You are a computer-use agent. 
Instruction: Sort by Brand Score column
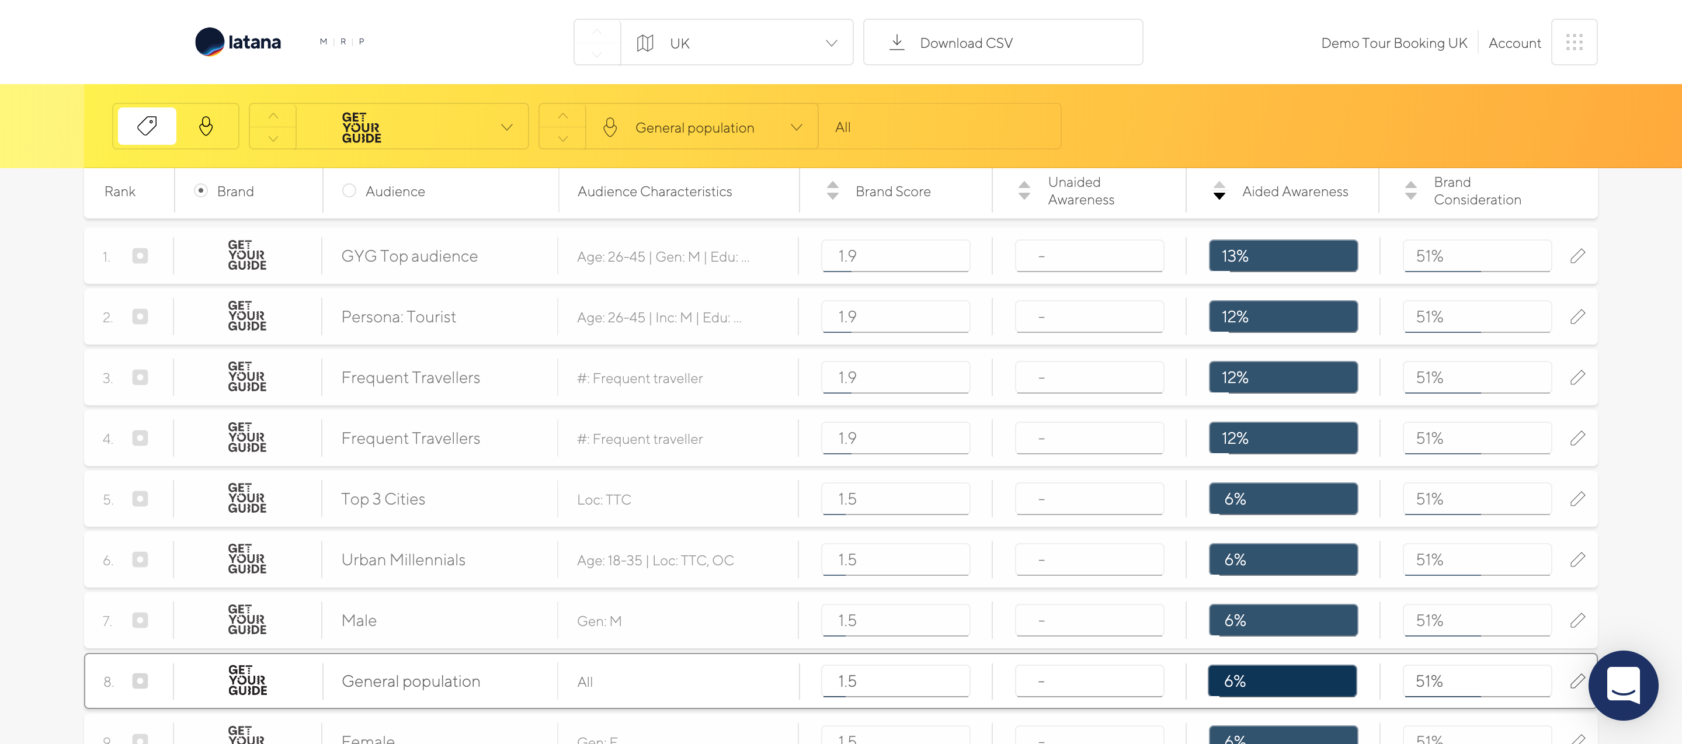click(x=832, y=190)
